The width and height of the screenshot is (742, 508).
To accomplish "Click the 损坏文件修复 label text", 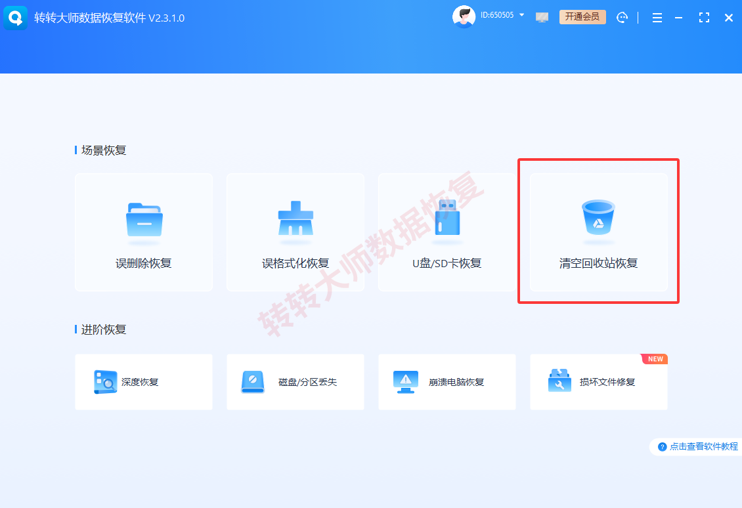I will (x=607, y=382).
